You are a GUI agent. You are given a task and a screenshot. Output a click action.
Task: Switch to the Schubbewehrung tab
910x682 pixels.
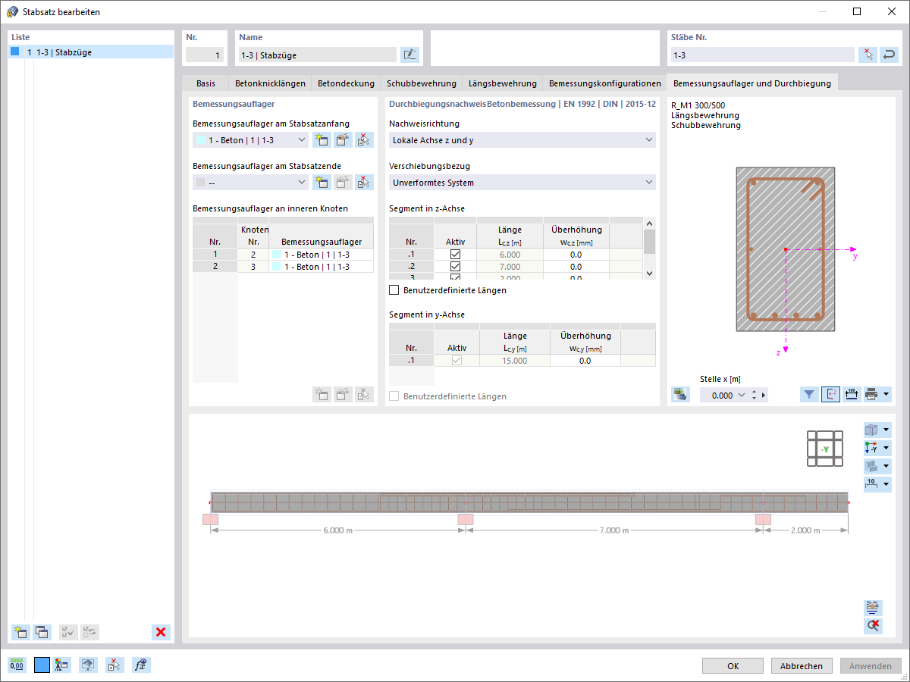click(422, 83)
